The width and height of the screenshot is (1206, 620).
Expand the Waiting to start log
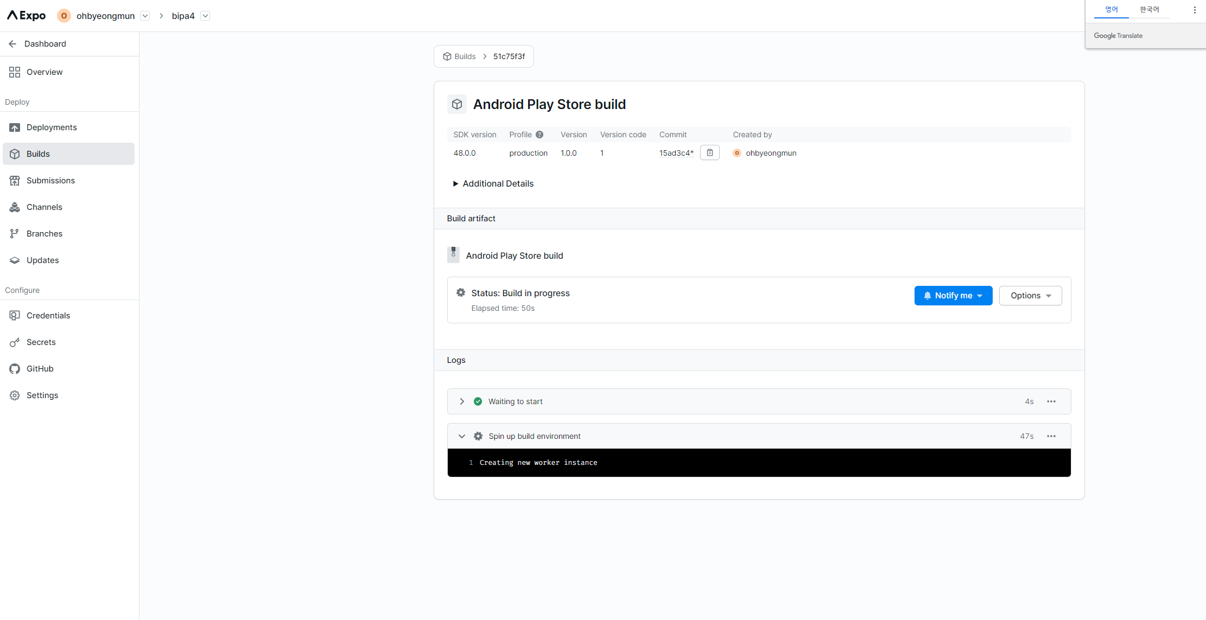[462, 401]
